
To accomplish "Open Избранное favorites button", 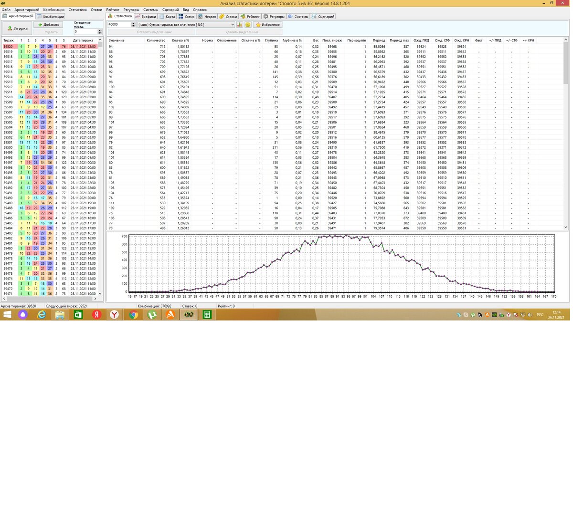I will (x=268, y=24).
